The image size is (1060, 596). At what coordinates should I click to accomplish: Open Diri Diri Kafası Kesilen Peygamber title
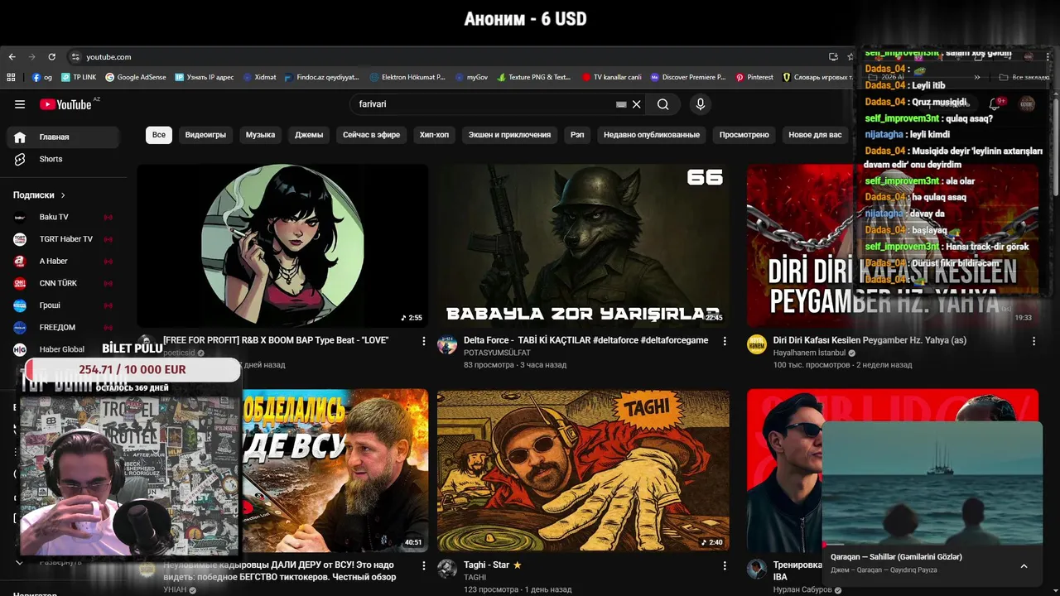pos(870,340)
